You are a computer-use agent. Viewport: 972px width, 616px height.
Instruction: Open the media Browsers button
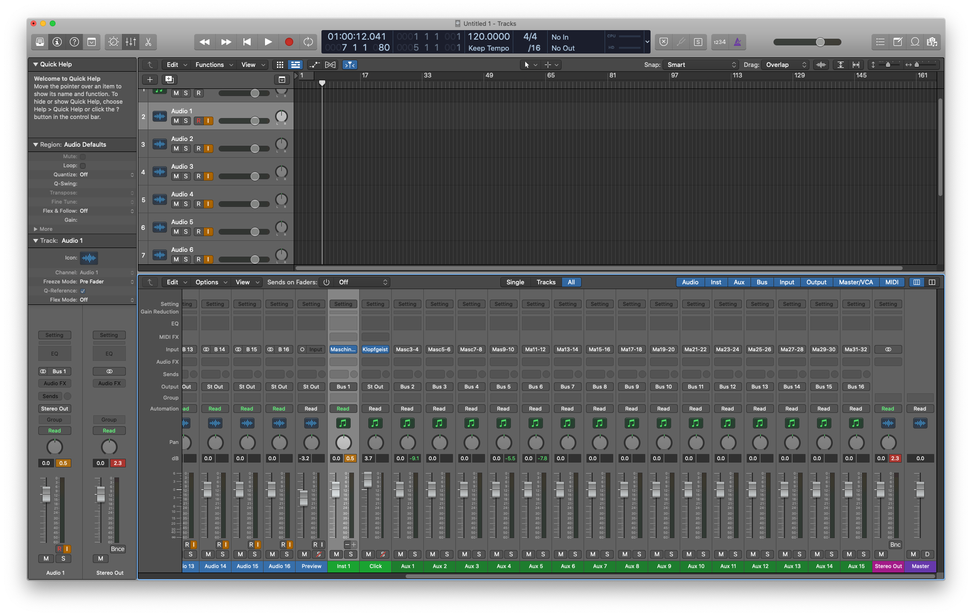932,42
